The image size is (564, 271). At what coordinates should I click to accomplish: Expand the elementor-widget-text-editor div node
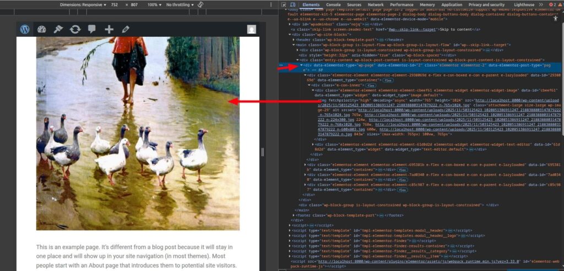(x=313, y=144)
